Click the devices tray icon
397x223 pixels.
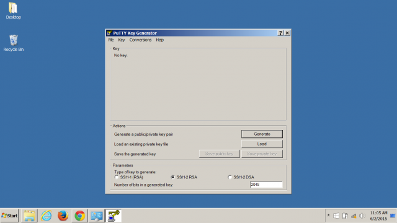345,216
